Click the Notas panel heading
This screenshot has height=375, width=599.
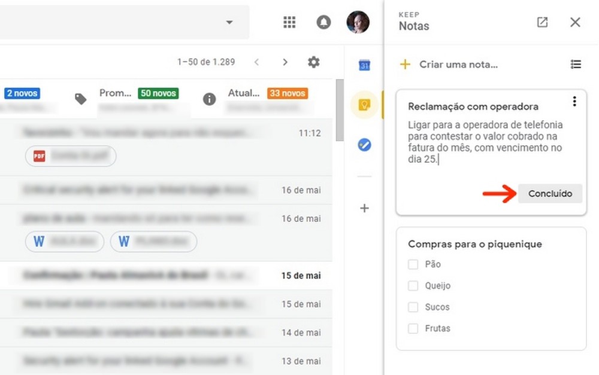pos(414,26)
